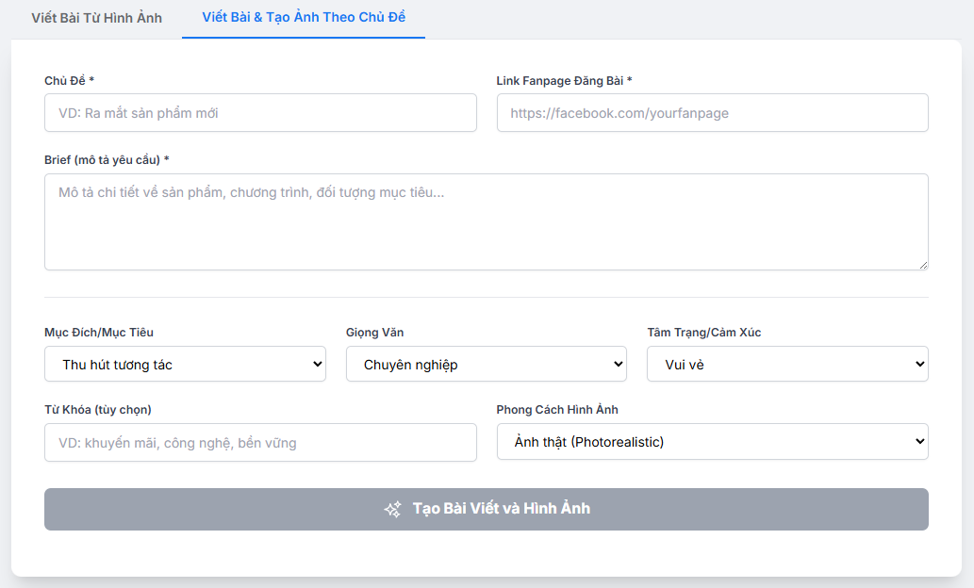Click the Link Fanpage Đăng Bài label
Screen dimensions: 974x588
[x=564, y=81]
